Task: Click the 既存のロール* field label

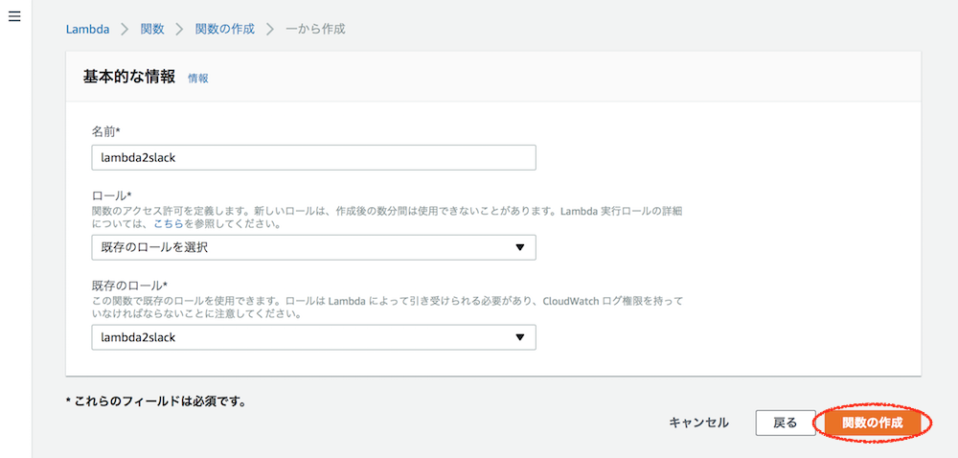Action: coord(129,286)
